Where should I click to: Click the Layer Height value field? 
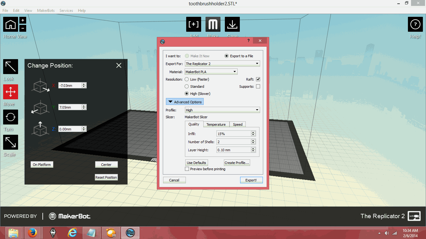(234, 150)
